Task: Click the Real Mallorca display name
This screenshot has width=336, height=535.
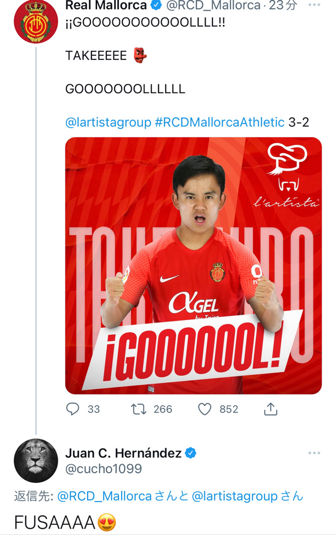Action: point(106,5)
